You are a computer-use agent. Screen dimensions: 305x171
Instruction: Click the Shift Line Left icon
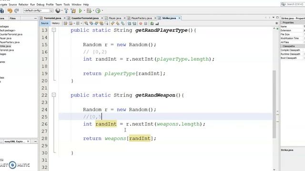[129, 23]
